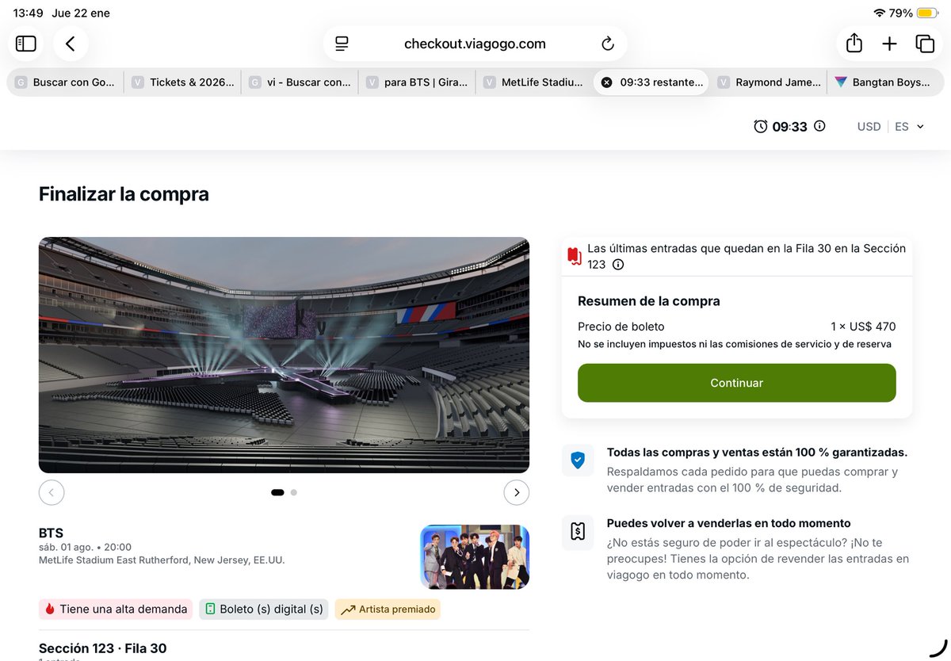Show next stadium view image
This screenshot has width=951, height=661.
(517, 492)
